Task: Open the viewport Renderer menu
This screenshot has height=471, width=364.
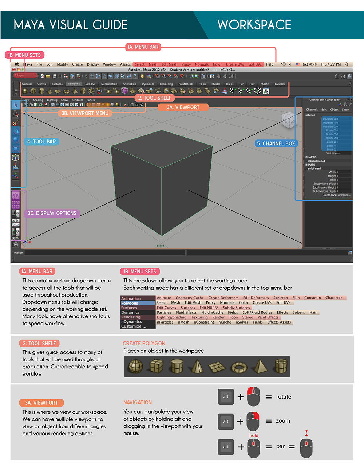Action: tap(77, 100)
